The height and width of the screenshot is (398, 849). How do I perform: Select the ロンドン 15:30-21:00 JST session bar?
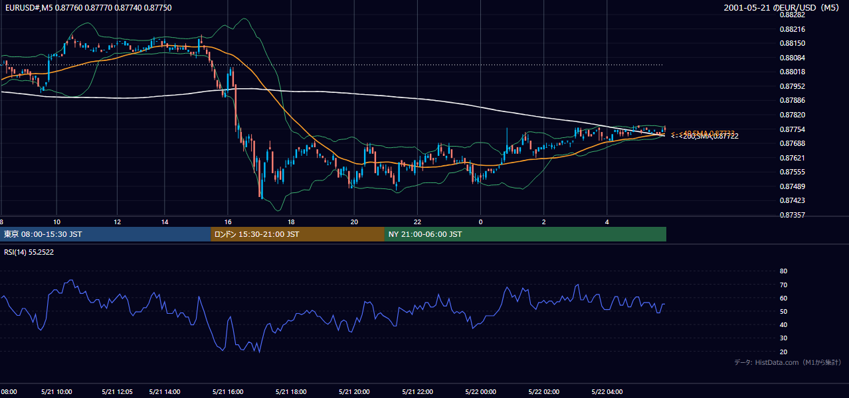click(x=298, y=234)
